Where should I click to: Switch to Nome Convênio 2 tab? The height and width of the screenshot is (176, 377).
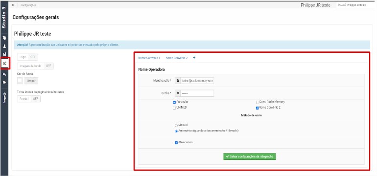tap(176, 58)
